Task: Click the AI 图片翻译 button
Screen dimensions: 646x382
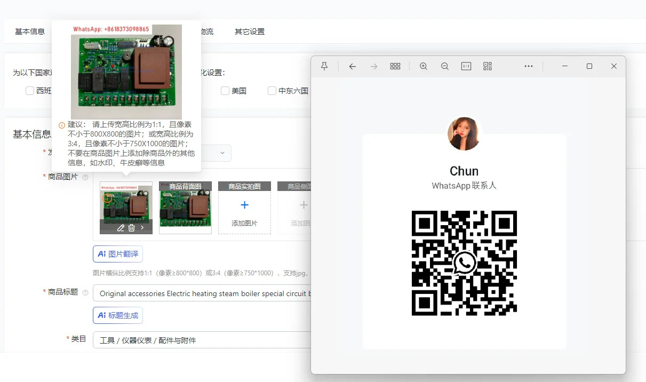Action: [118, 254]
